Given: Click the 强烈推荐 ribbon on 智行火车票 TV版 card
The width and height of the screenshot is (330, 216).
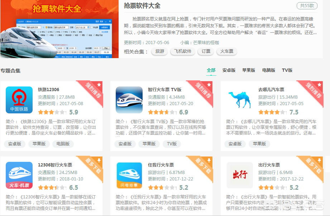Looking at the screenshot, I should 203,91.
